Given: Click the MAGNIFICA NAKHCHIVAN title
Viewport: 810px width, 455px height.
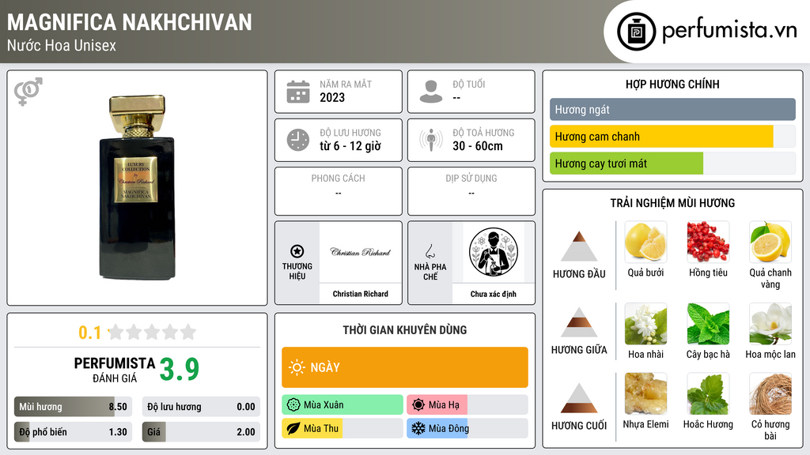Looking at the screenshot, I should pyautogui.click(x=130, y=22).
